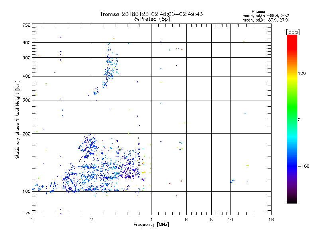Click the x-axis tick label '8'
Image resolution: width=319 pixels, height=239 pixels.
coord(211,219)
